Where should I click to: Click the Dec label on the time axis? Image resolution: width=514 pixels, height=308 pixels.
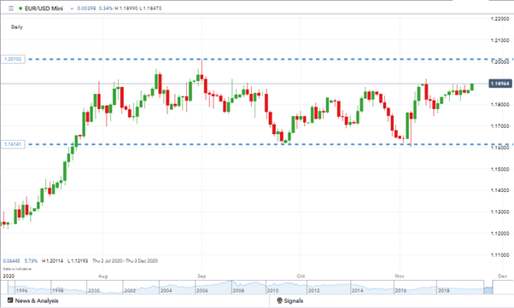(502, 276)
